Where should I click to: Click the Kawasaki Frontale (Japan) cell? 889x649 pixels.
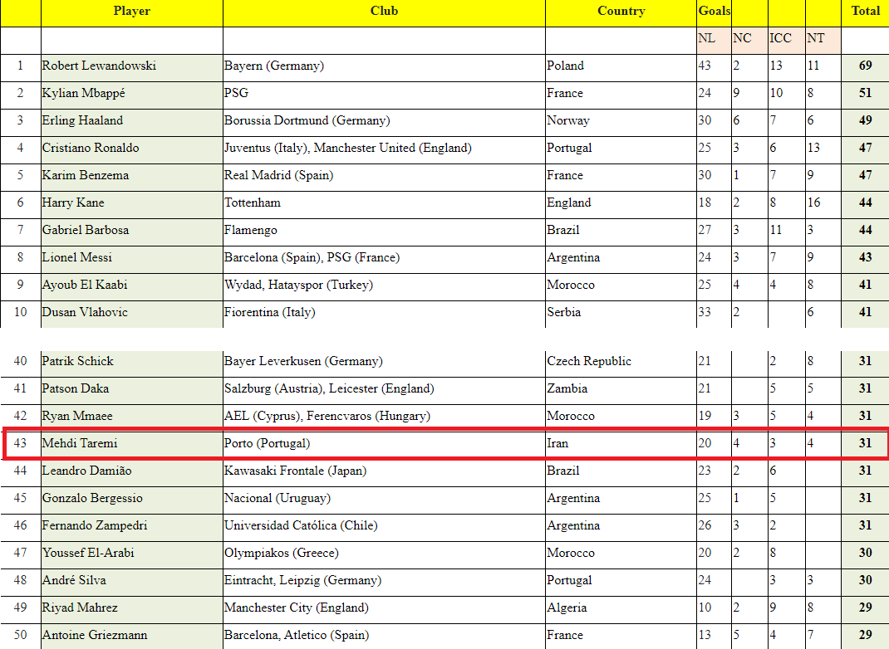tap(384, 471)
